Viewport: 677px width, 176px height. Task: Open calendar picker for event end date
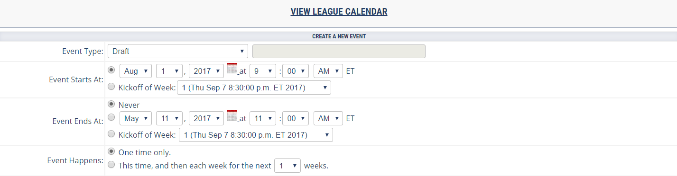pos(232,115)
